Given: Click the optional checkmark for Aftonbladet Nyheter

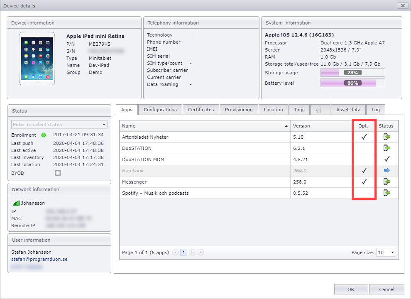Looking at the screenshot, I should tap(364, 137).
